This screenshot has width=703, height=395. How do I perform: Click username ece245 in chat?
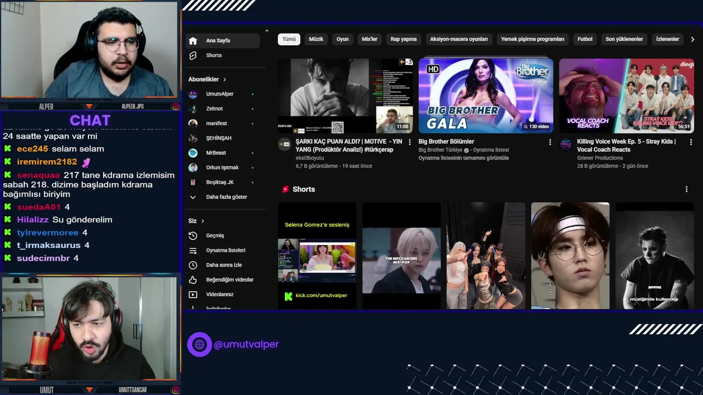point(32,149)
